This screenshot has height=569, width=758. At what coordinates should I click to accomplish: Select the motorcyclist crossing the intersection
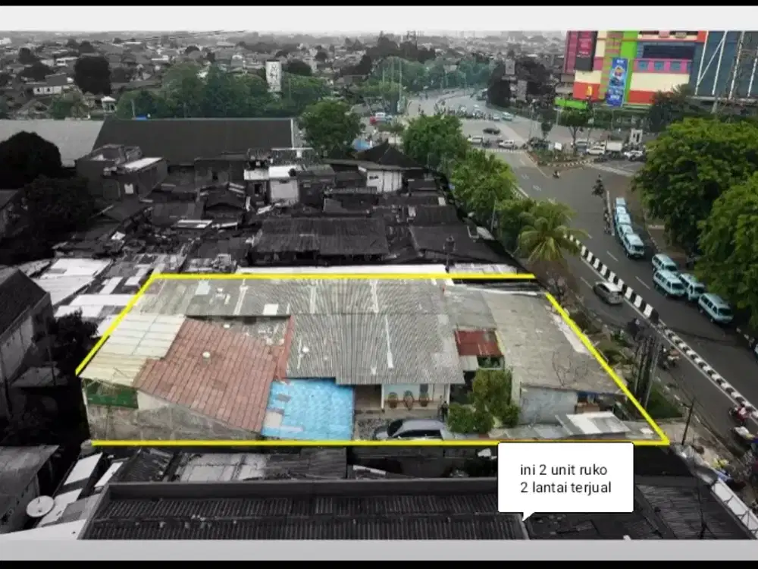pos(557,174)
